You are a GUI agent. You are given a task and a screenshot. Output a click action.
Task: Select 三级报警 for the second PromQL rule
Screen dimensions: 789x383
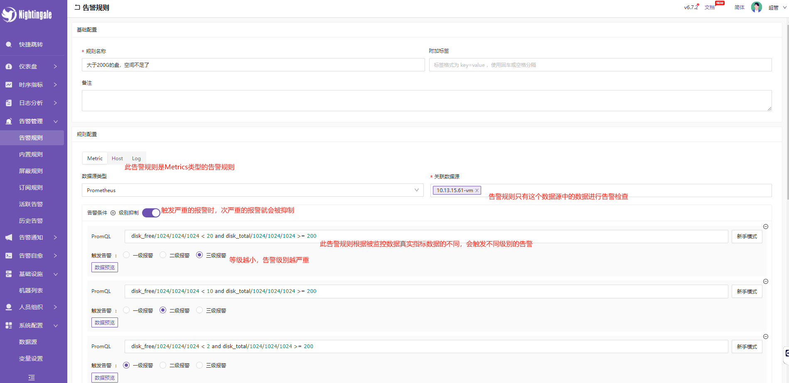click(x=199, y=310)
